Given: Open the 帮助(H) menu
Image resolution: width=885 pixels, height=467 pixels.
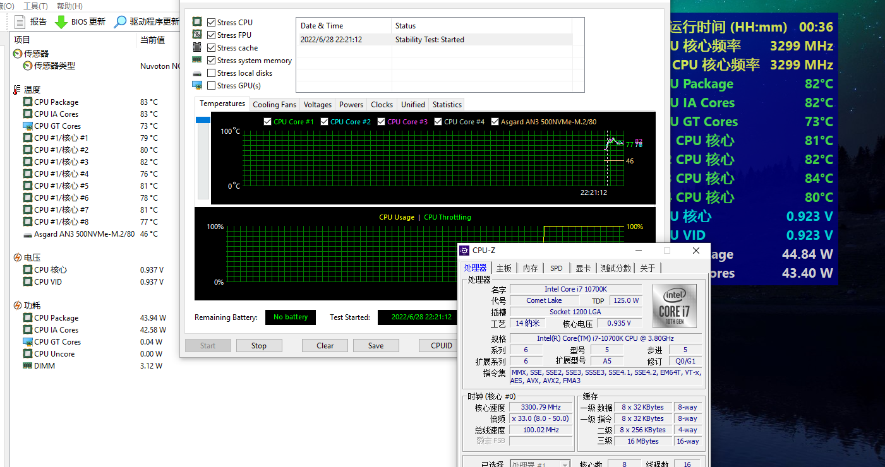Looking at the screenshot, I should (69, 6).
